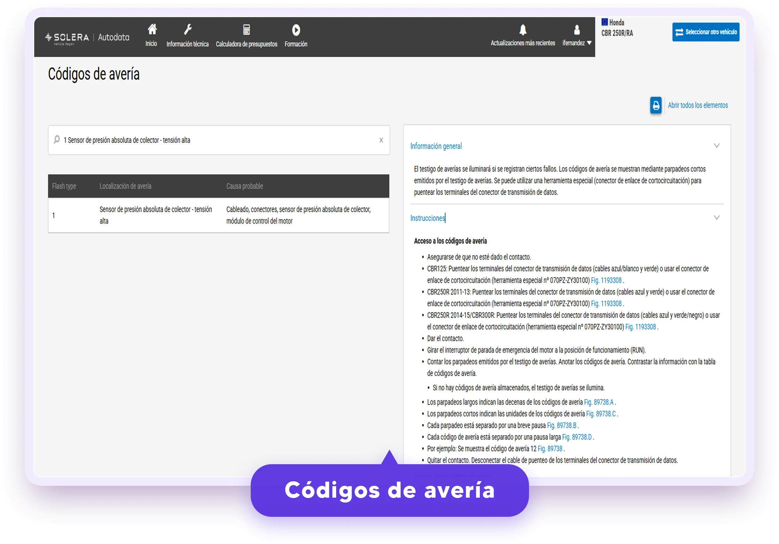
Task: Click the search magnifier icon
Action: pyautogui.click(x=57, y=140)
